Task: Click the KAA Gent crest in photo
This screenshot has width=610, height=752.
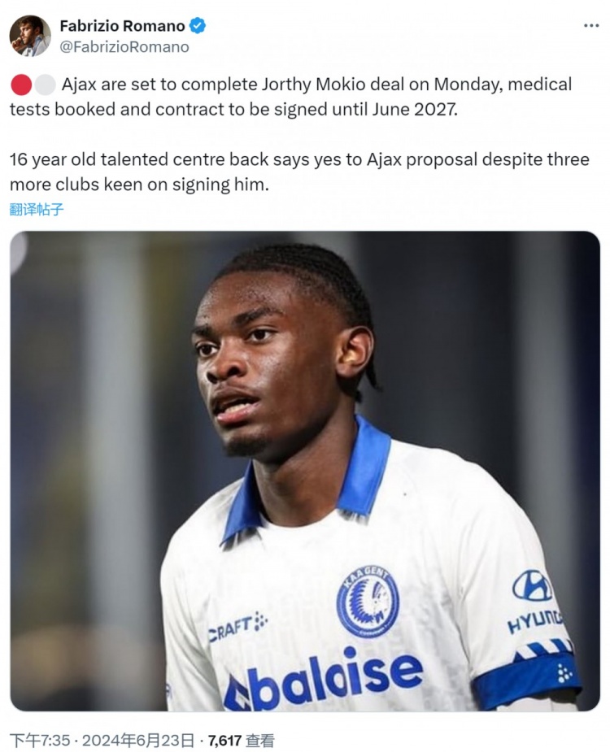Action: point(368,602)
